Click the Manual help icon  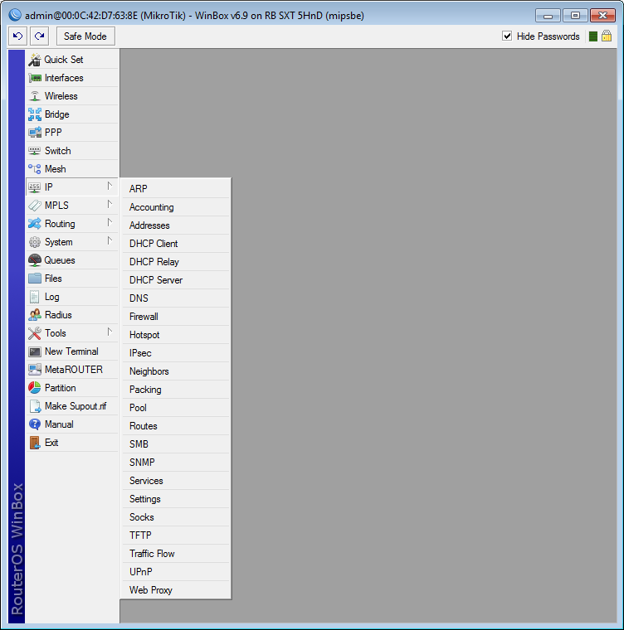35,424
